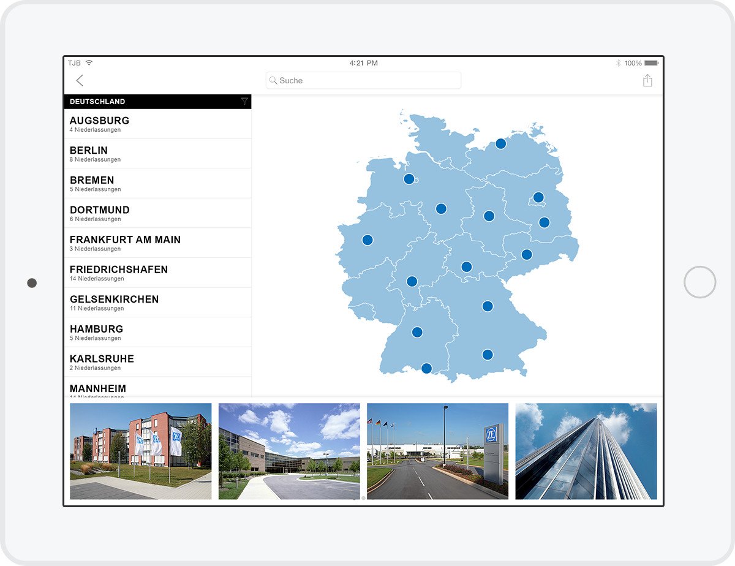Viewport: 735px width, 566px height.
Task: Open the filter icon on the Deutschland header
Action: [244, 101]
